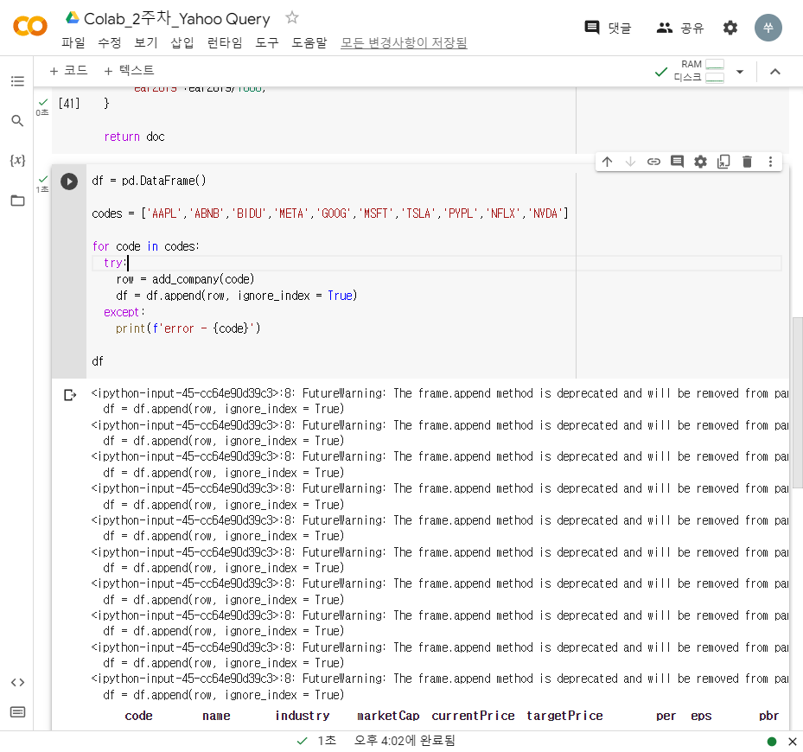The height and width of the screenshot is (752, 803).
Task: Click 'return doc' line in cell 41
Action: pos(134,137)
